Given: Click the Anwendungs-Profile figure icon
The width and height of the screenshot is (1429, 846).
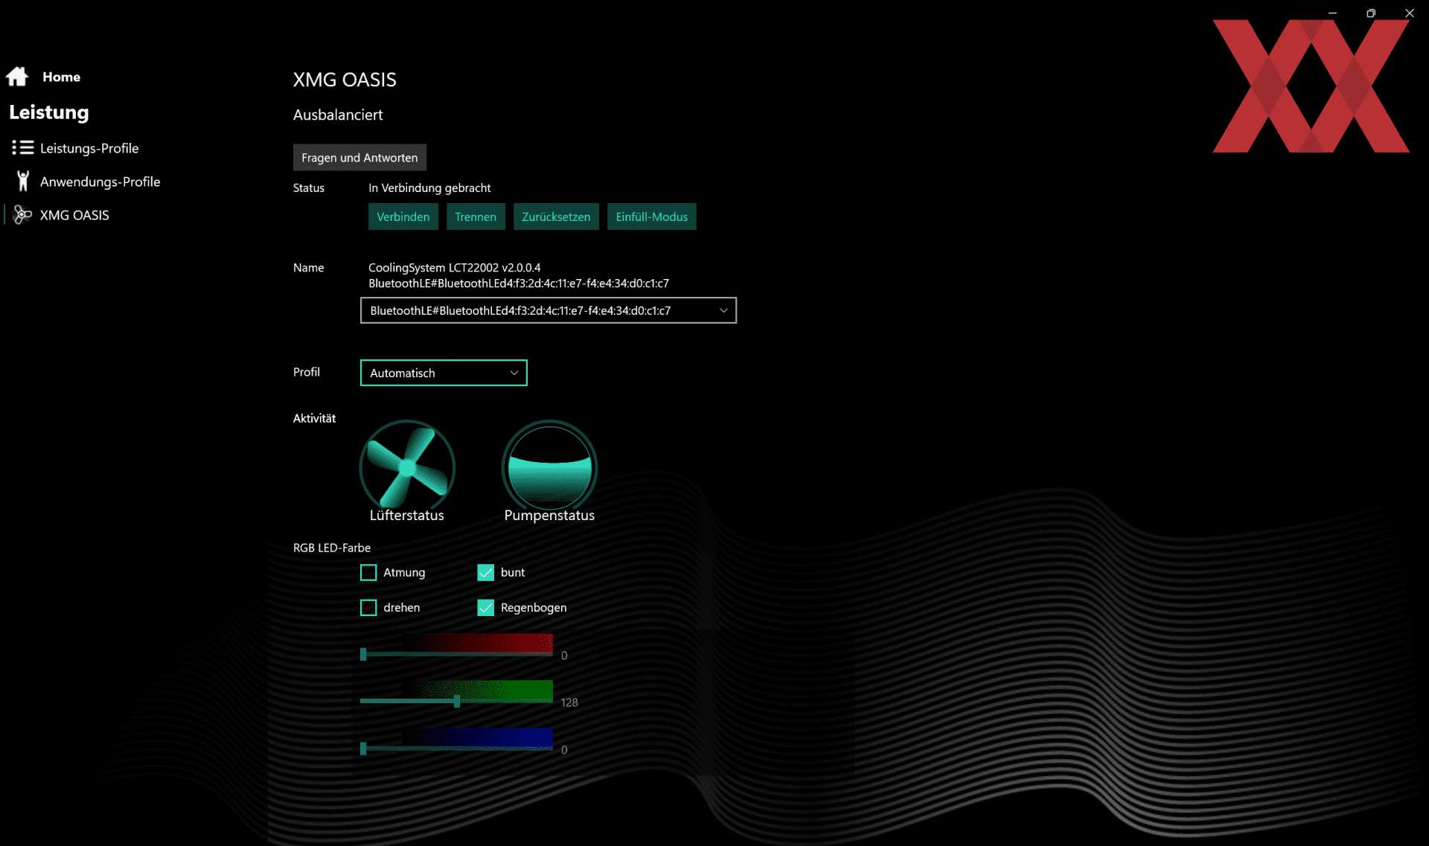Looking at the screenshot, I should [x=23, y=181].
